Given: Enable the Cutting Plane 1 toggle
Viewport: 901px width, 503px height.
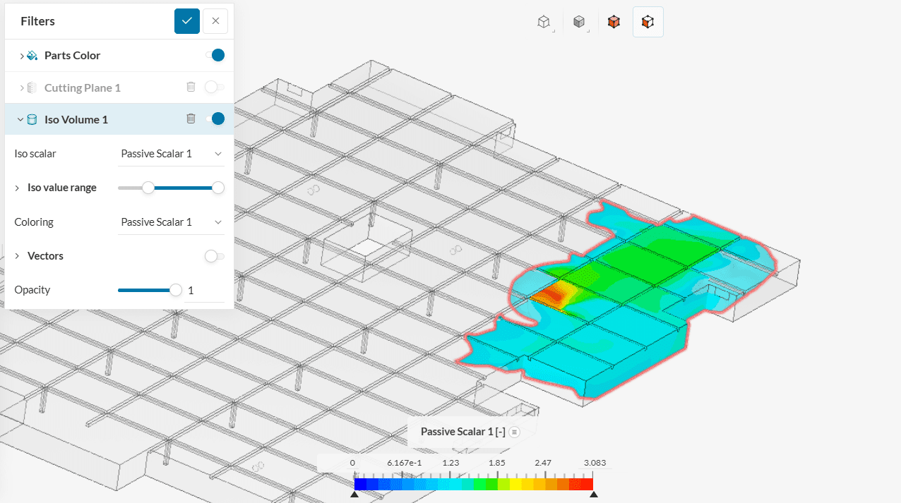Looking at the screenshot, I should 215,87.
